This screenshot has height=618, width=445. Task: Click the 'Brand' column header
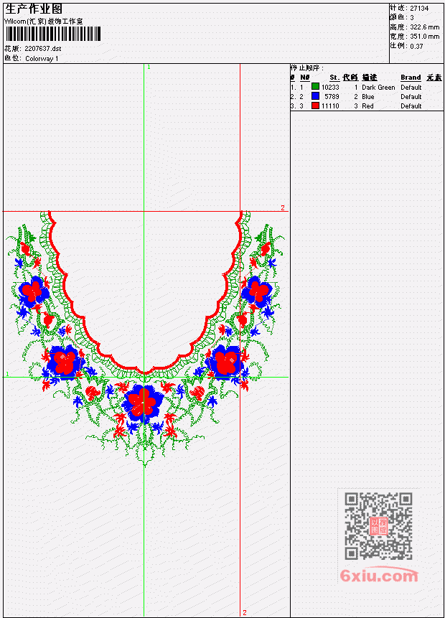click(411, 78)
